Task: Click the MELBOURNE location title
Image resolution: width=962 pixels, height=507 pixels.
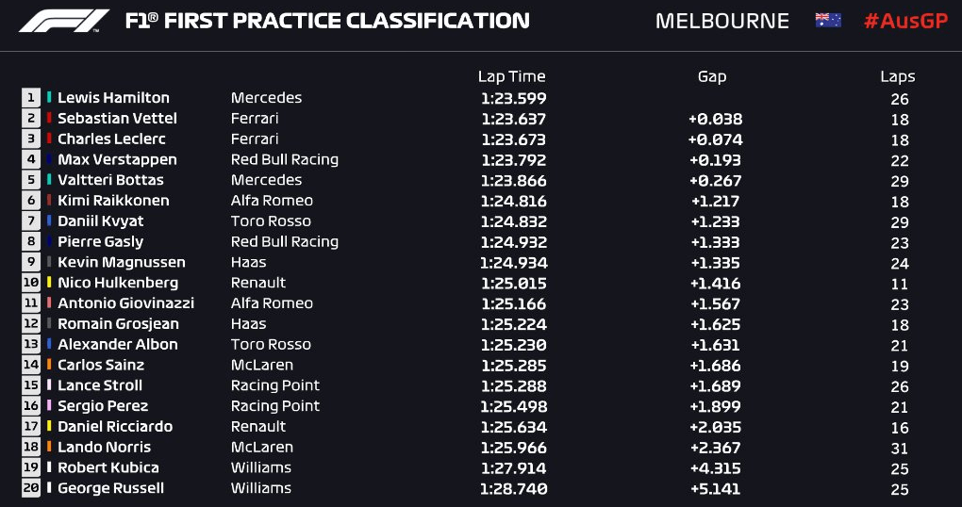Action: pos(722,21)
